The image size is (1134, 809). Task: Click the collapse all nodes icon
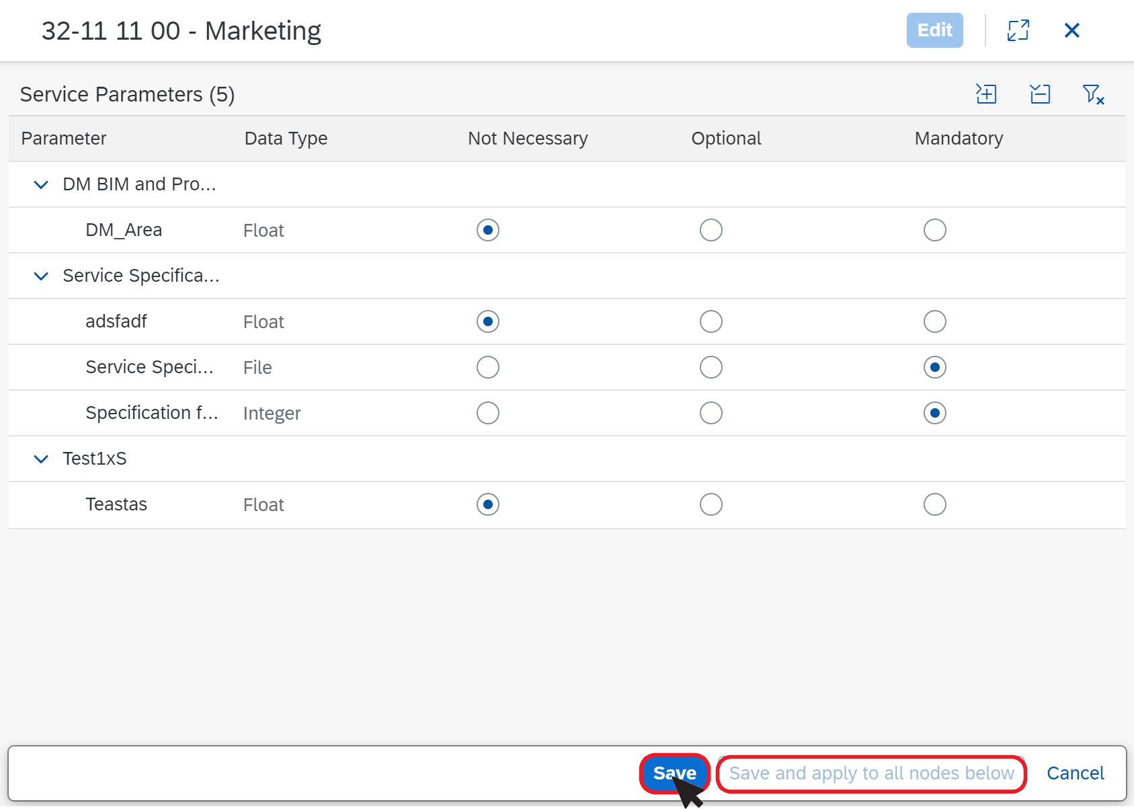tap(1040, 94)
